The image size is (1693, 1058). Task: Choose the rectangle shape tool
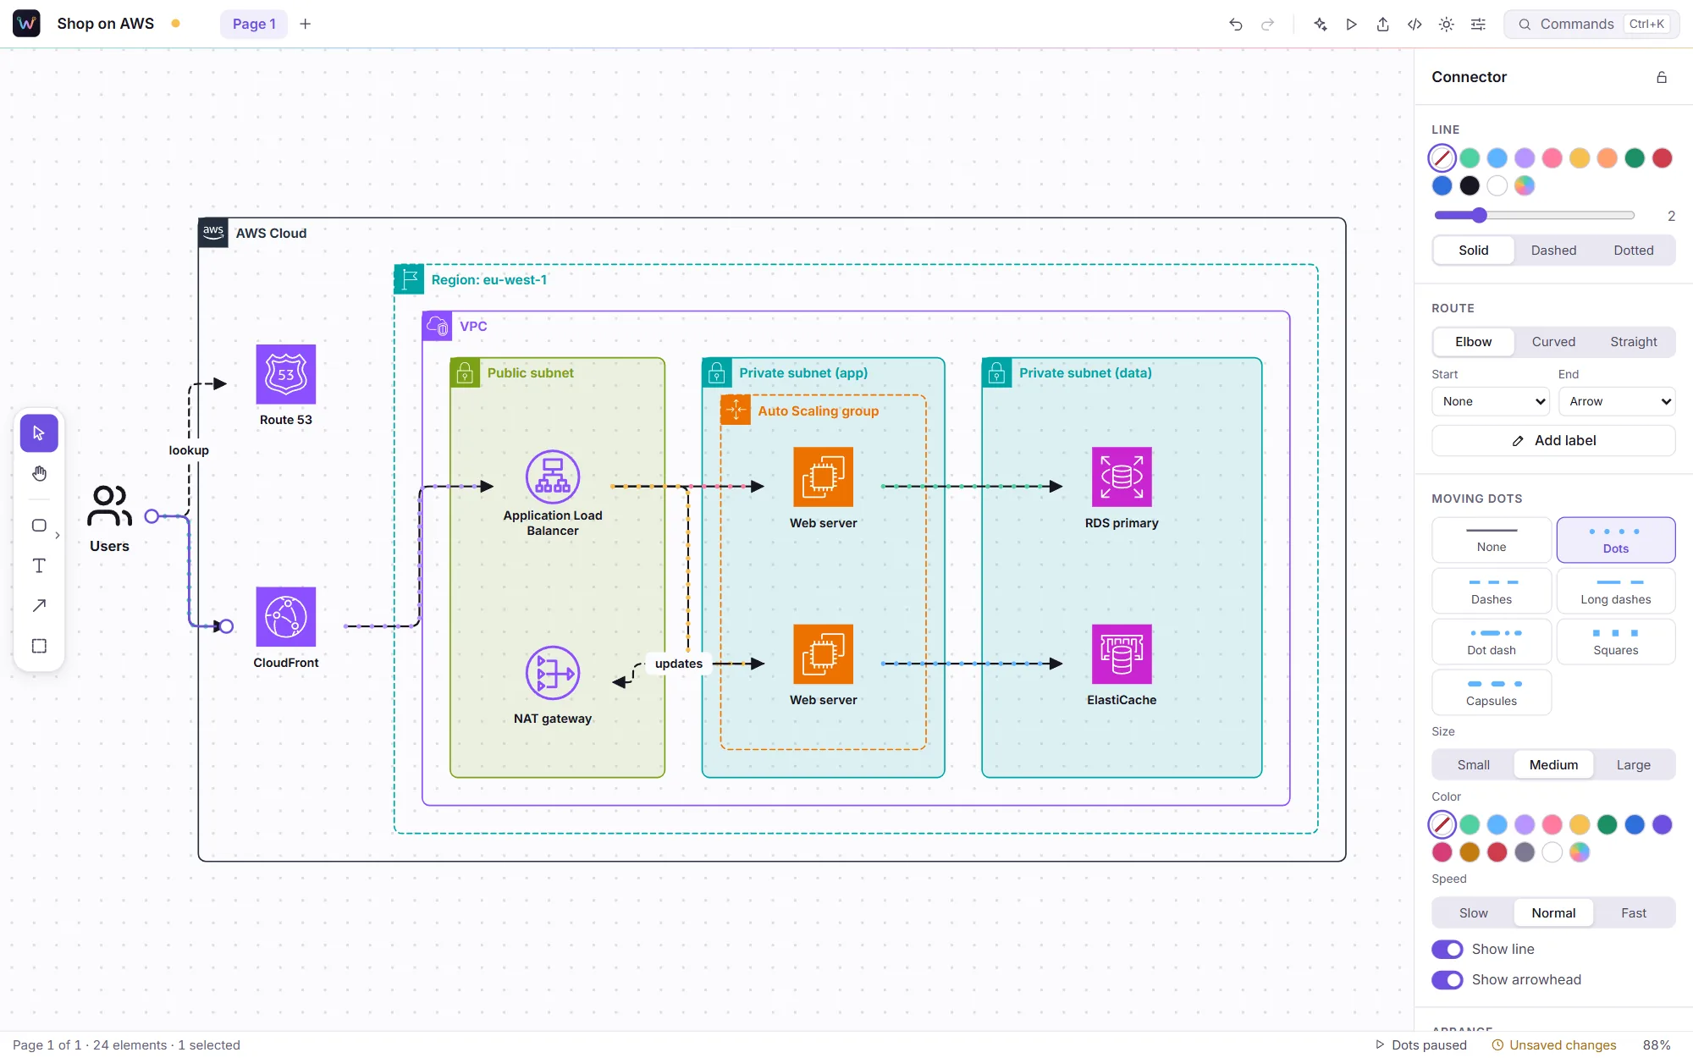point(39,526)
